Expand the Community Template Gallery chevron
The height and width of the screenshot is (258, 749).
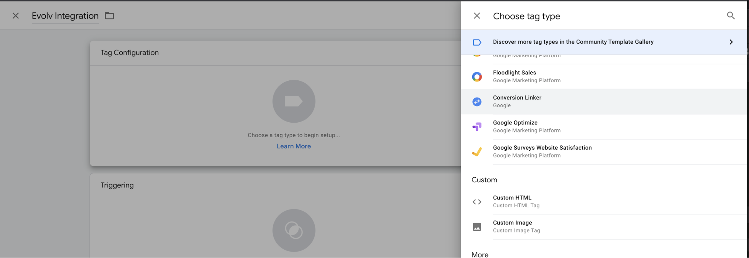731,42
